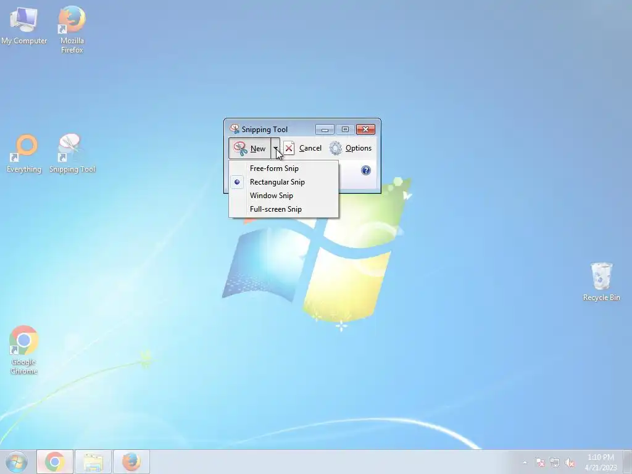Click the blue Help icon in Snipping Tool
Image resolution: width=632 pixels, height=474 pixels.
click(365, 170)
